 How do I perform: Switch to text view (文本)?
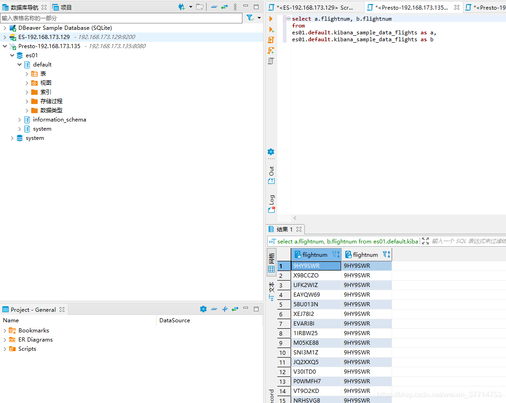click(271, 292)
